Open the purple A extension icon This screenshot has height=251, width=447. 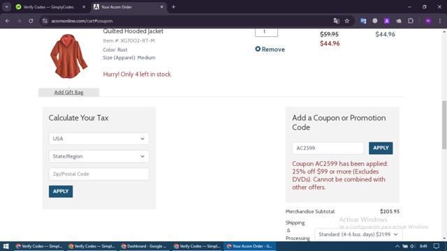[x=387, y=21]
